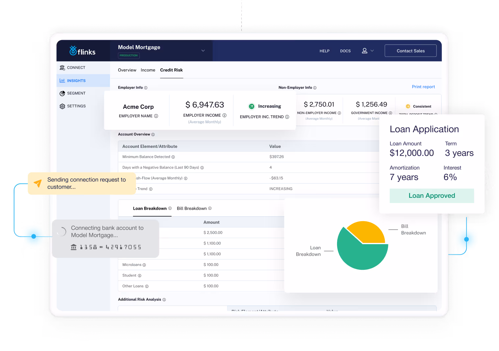Viewport: 499px width, 351px height.
Task: Click the $397.26 minimum balance value
Action: click(x=276, y=157)
